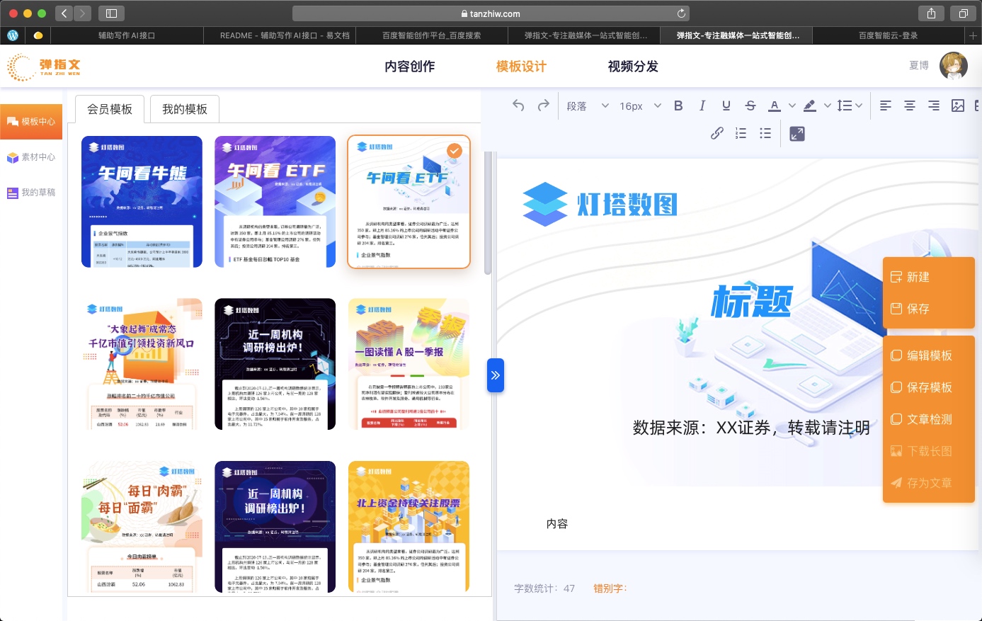Open the line height dropdown
This screenshot has height=621, width=982.
click(x=850, y=106)
